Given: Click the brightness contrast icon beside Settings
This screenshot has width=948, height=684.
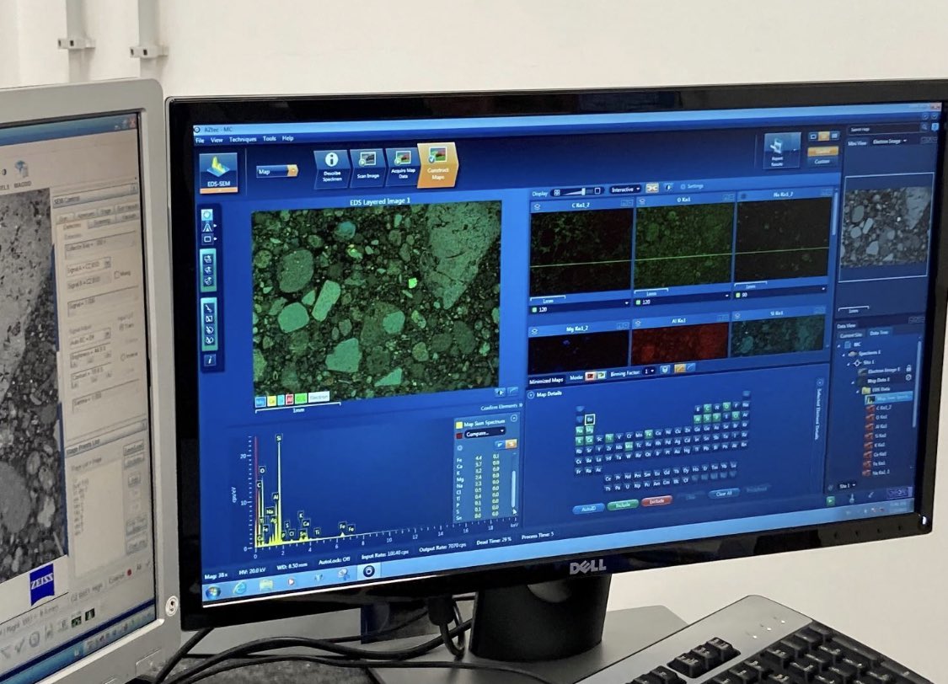Looking at the screenshot, I should tap(668, 187).
